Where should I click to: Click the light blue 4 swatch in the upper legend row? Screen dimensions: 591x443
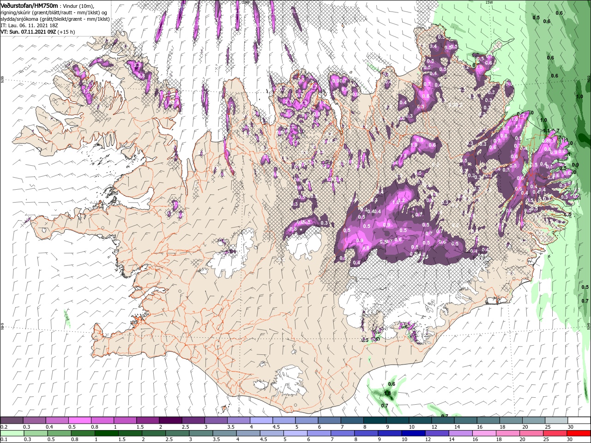pyautogui.click(x=261, y=420)
